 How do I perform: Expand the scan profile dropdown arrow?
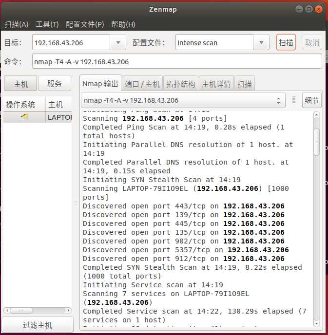(x=261, y=42)
